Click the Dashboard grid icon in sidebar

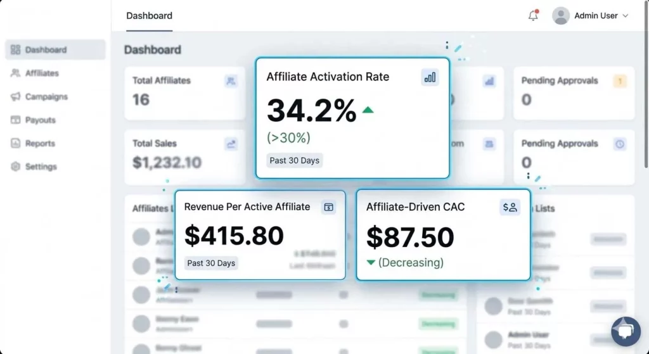(15, 49)
